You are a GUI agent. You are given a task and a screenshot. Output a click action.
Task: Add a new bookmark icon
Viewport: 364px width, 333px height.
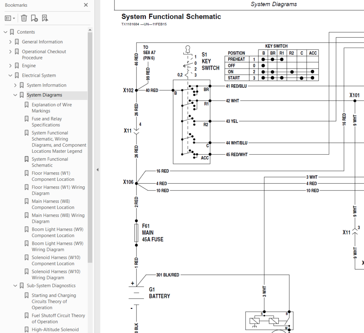point(34,18)
